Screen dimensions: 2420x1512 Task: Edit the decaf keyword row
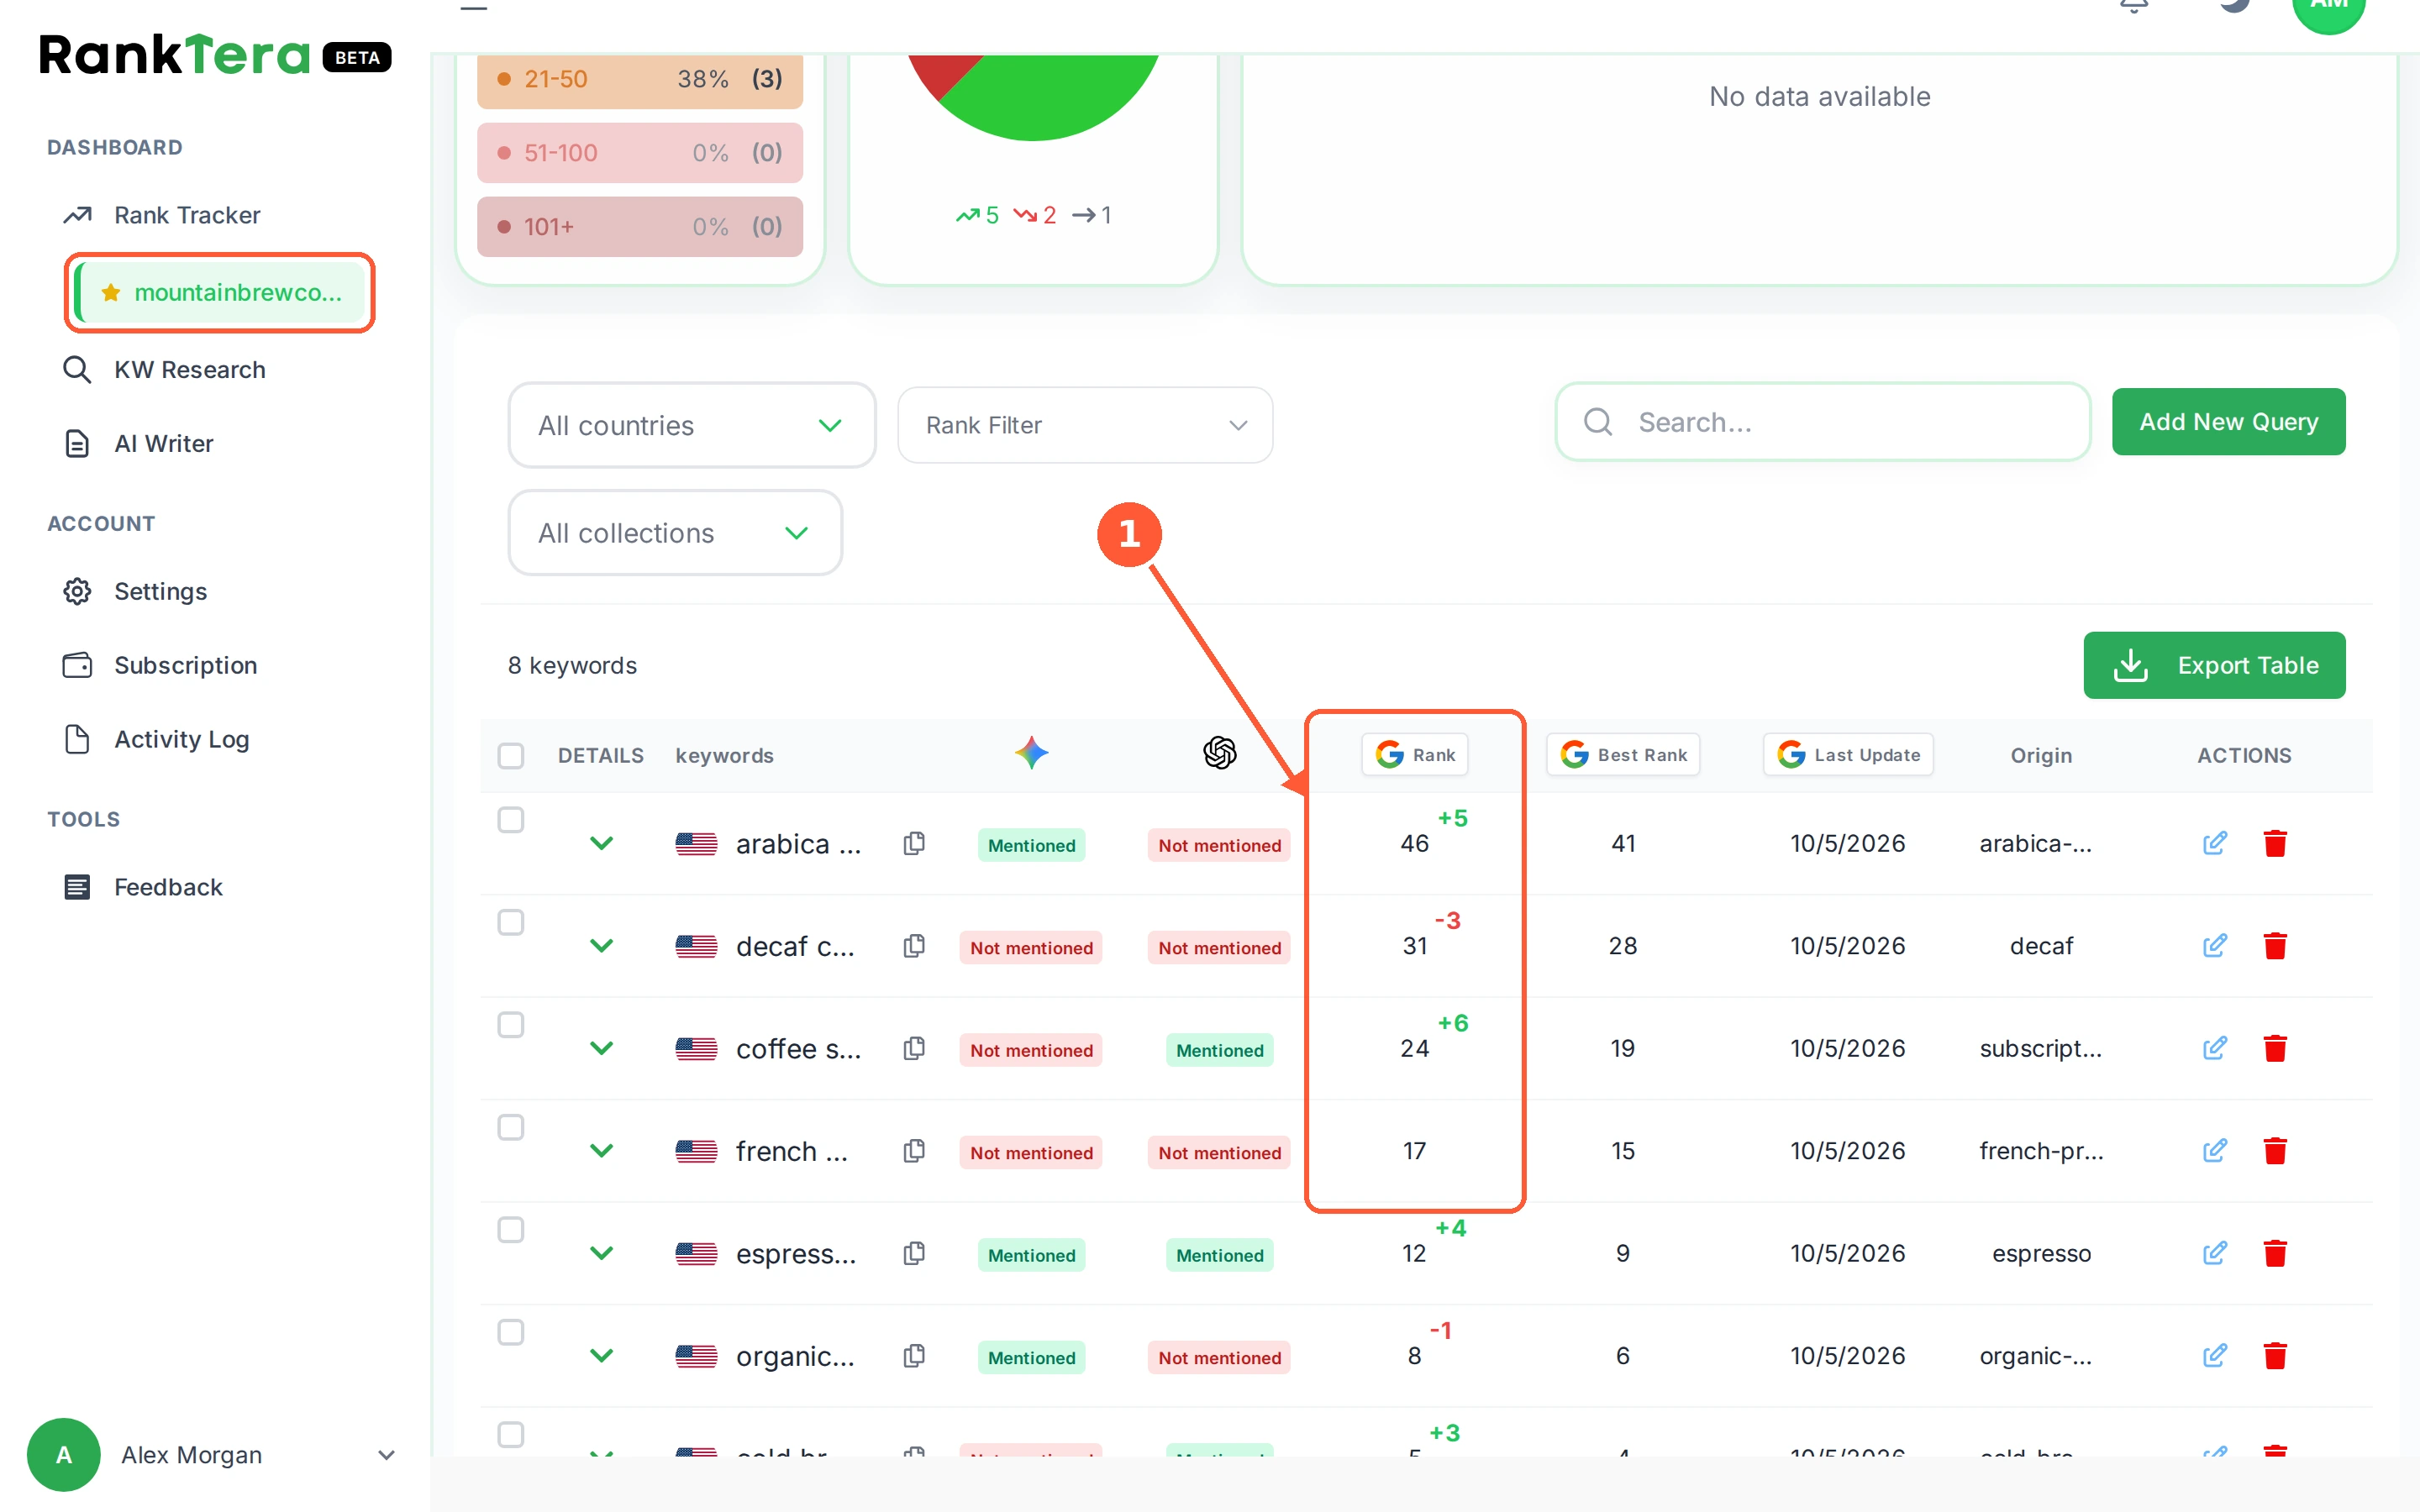[2214, 945]
